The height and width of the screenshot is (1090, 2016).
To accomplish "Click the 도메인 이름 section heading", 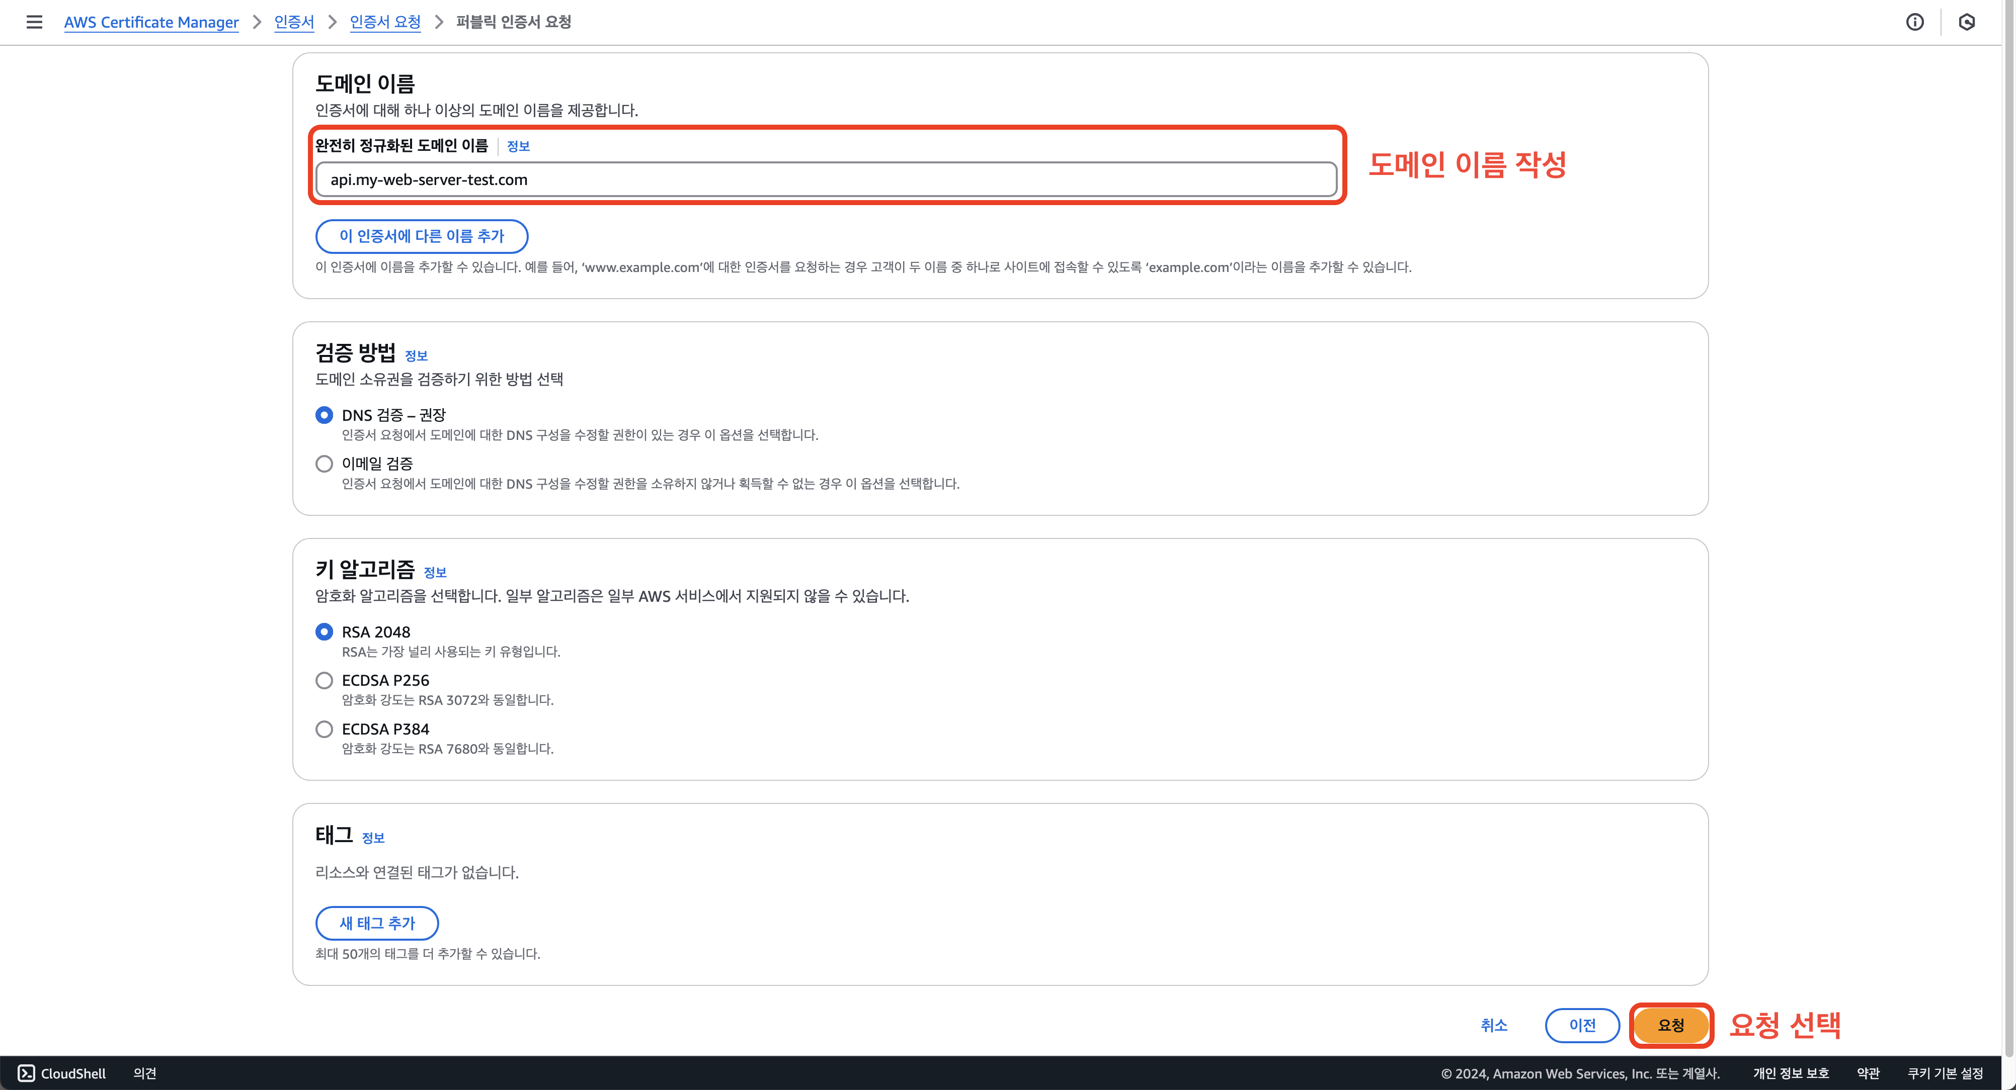I will click(x=365, y=83).
